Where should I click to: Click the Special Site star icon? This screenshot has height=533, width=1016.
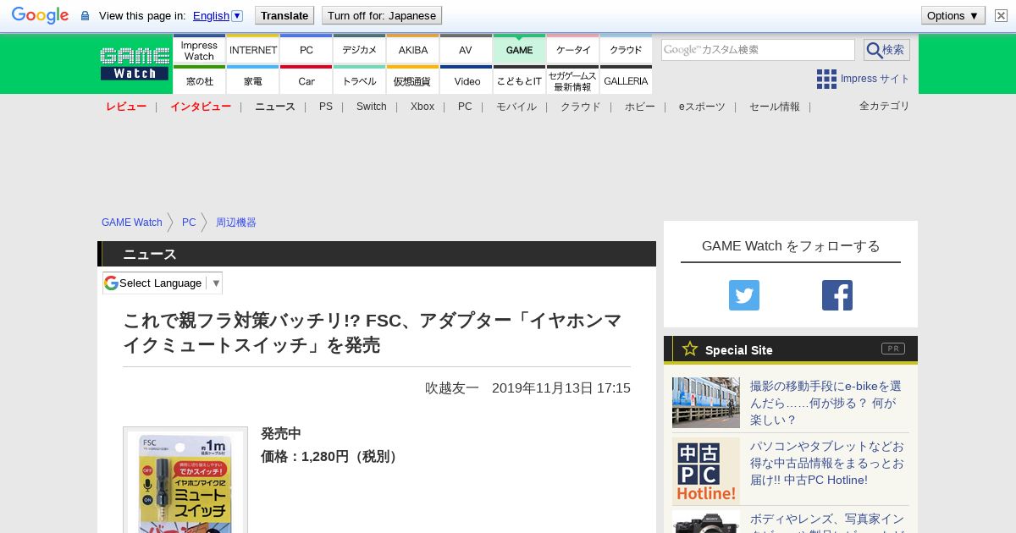pyautogui.click(x=690, y=349)
